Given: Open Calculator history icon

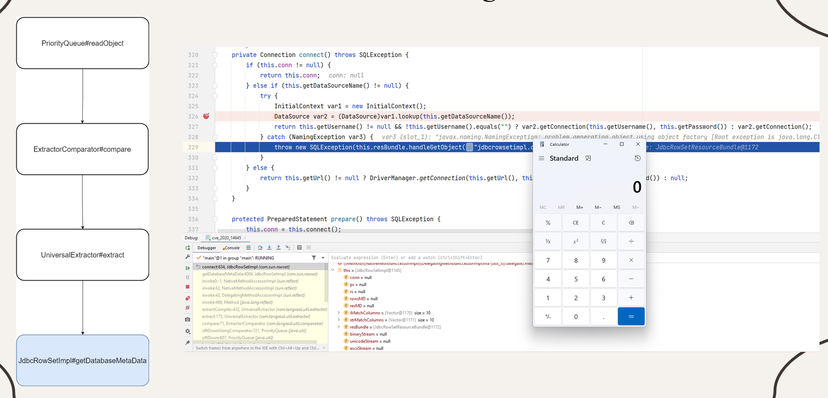Looking at the screenshot, I should 637,159.
